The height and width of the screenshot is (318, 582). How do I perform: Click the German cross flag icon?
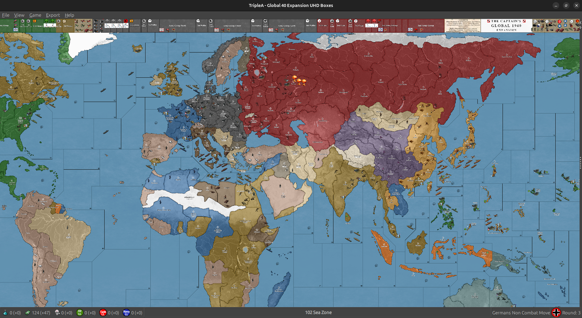coord(556,313)
